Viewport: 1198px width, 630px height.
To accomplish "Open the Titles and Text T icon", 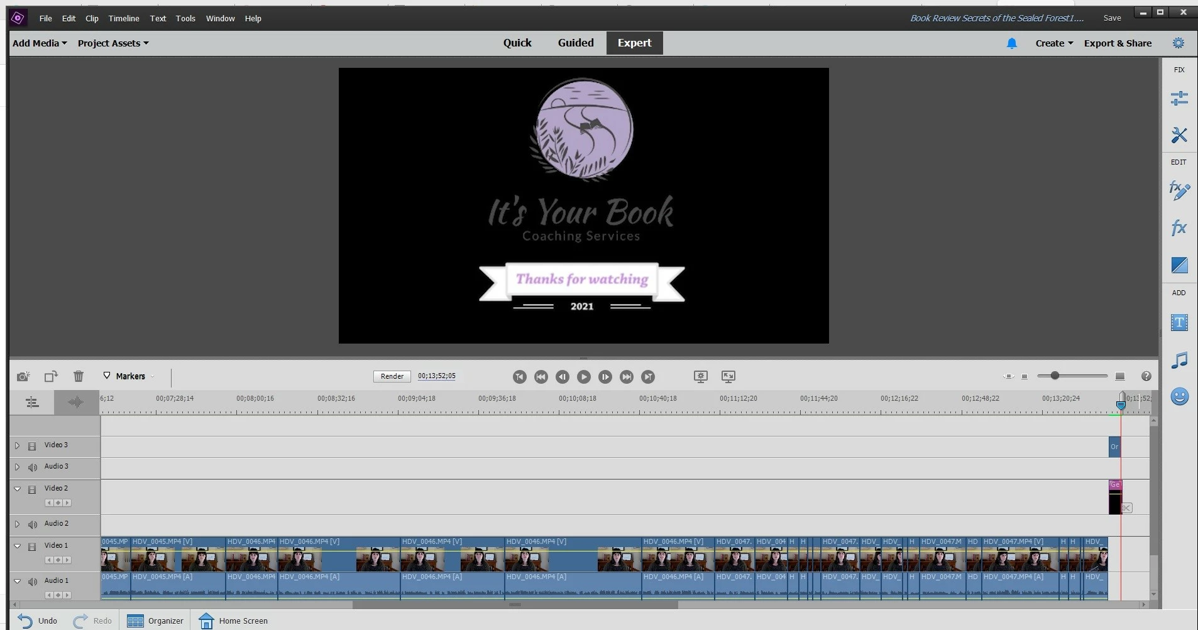I will (1179, 323).
